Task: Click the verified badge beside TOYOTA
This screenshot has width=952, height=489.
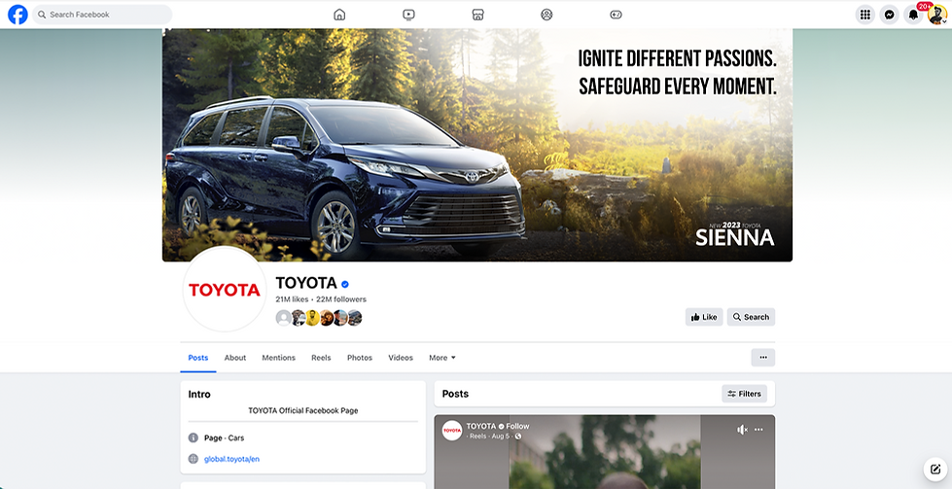Action: pos(345,283)
